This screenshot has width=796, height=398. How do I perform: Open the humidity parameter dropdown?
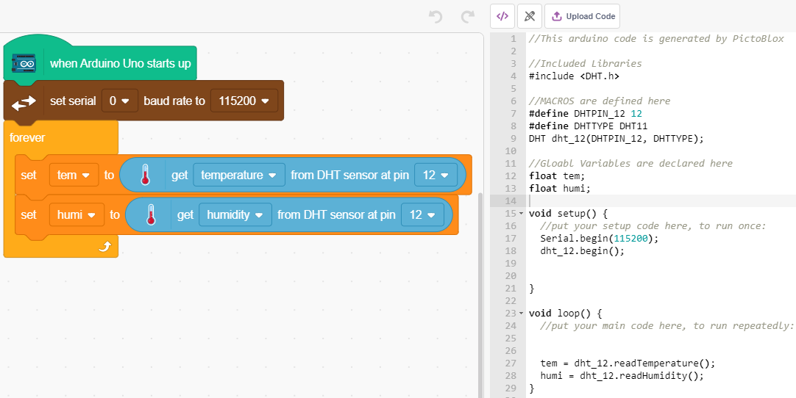tap(235, 214)
